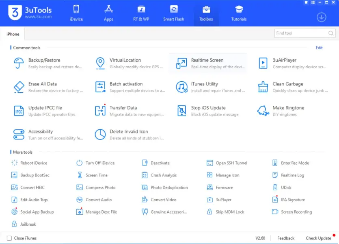Open the Firmware icon
The width and height of the screenshot is (339, 244).
coord(210,187)
